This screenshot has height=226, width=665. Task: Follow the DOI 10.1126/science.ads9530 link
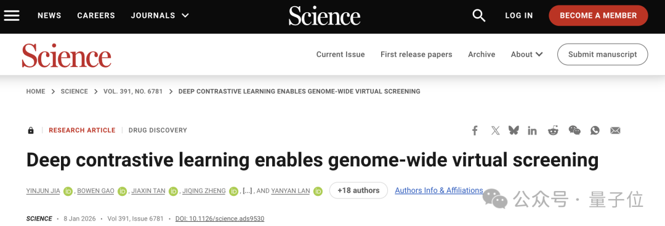point(220,219)
